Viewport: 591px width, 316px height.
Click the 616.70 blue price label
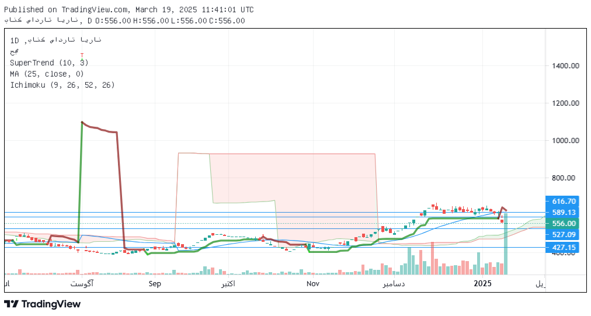562,202
